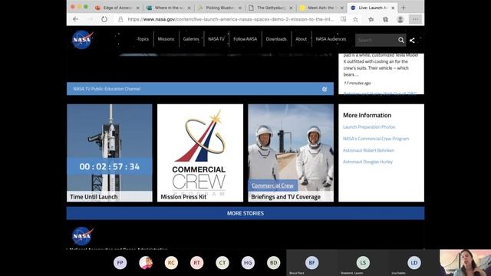This screenshot has width=491, height=276.
Task: Open the favorites list icon
Action: [x=371, y=19]
